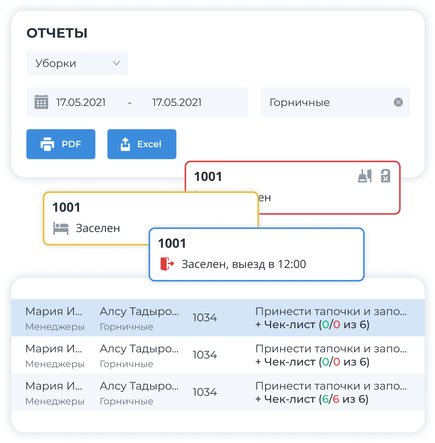The image size is (435, 443).
Task: Export the report as PDF
Action: (x=61, y=144)
